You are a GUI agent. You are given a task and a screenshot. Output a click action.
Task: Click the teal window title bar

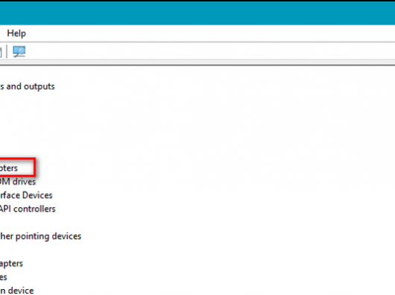[197, 13]
